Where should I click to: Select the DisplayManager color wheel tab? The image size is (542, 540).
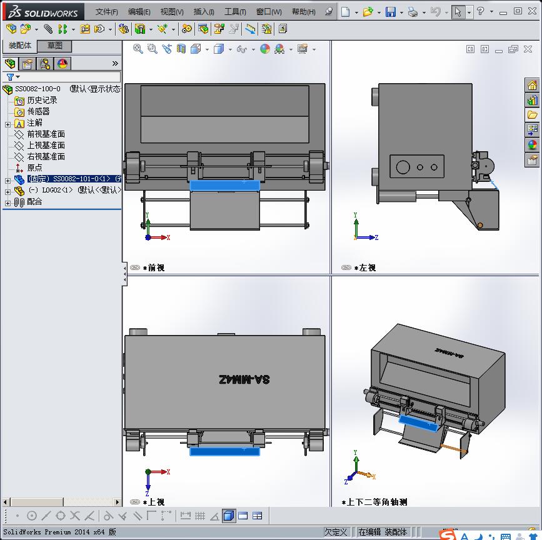[63, 64]
